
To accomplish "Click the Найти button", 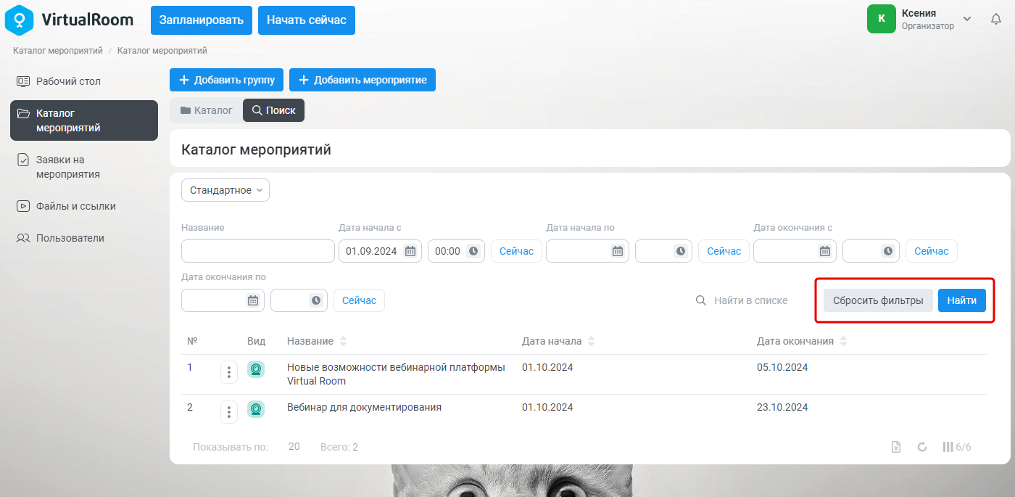I will click(x=962, y=300).
